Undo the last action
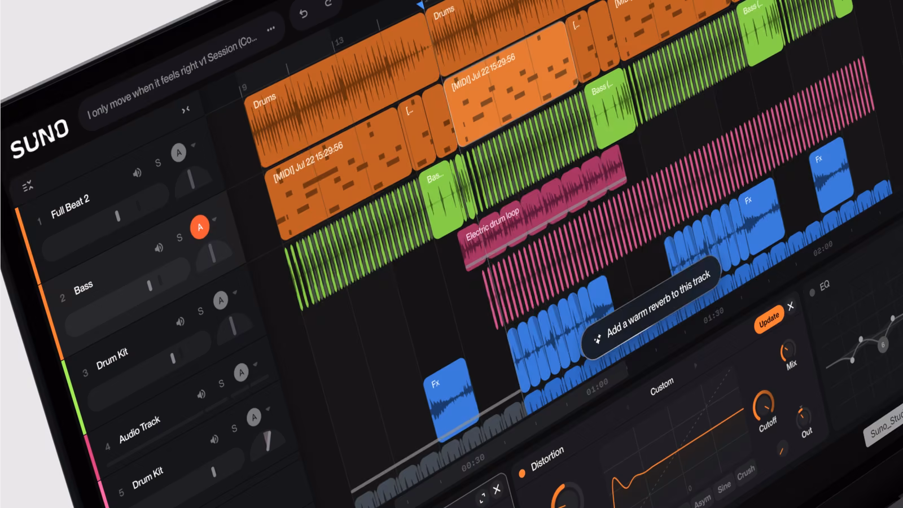The image size is (903, 508). [304, 14]
